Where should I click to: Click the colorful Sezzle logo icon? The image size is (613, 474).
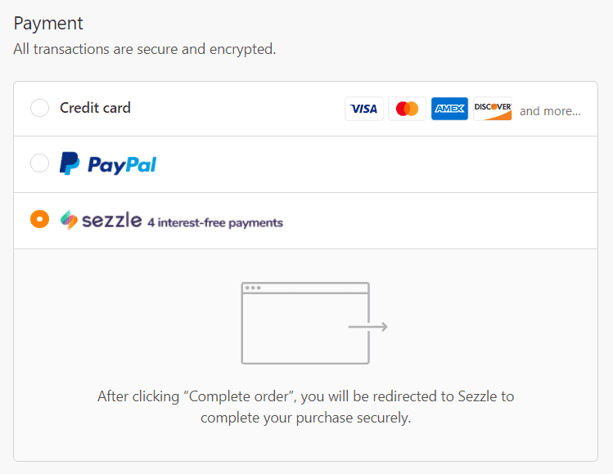click(69, 220)
